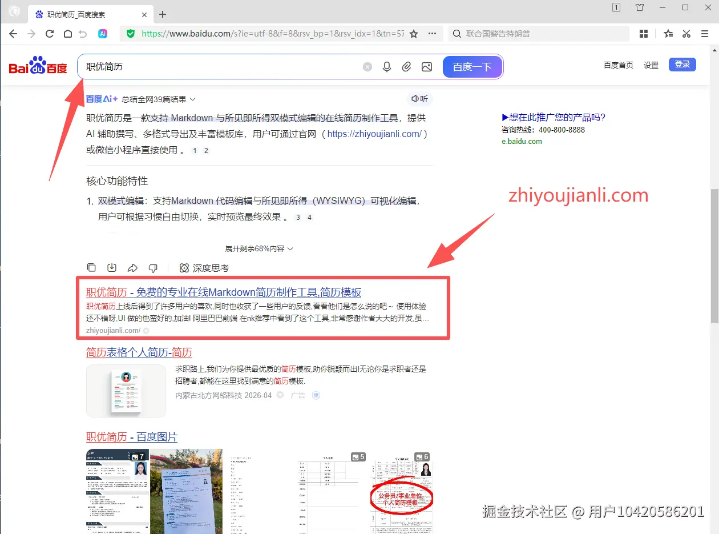Open the 百度首页 link

(619, 65)
